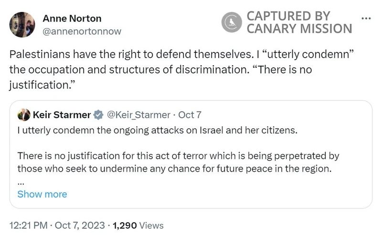Click the truncation ellipsis above Show more
Screen dimensions: 382x235
(x=21, y=182)
